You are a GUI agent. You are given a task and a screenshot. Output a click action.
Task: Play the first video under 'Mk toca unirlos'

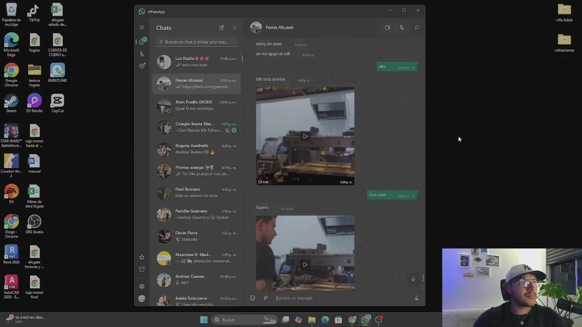pos(305,136)
